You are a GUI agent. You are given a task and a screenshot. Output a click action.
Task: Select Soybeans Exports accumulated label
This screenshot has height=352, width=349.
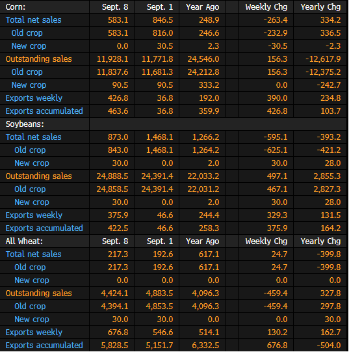pyautogui.click(x=44, y=228)
